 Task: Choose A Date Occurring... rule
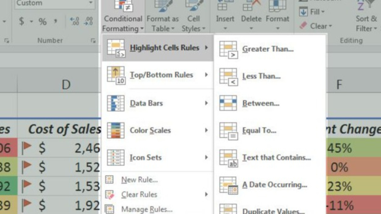coord(270,185)
